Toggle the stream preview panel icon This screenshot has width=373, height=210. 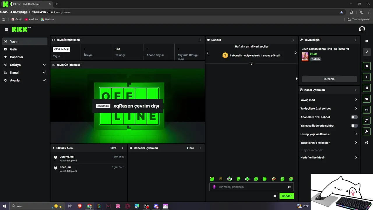coord(367,66)
